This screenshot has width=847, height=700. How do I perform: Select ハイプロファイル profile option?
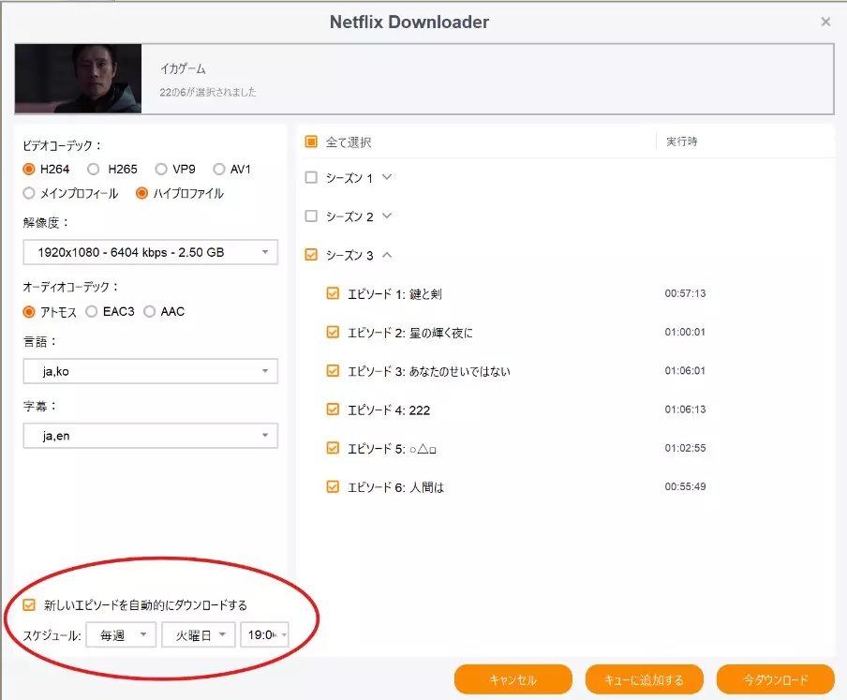pyautogui.click(x=142, y=193)
